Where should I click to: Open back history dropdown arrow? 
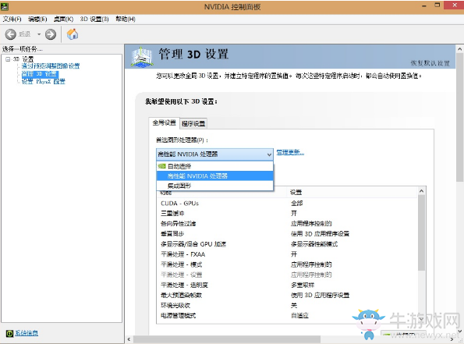[x=39, y=34]
